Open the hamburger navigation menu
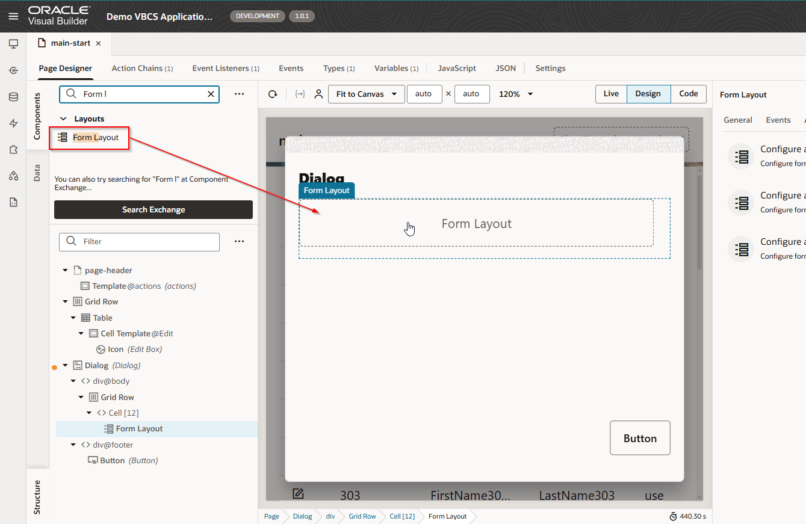This screenshot has width=806, height=524. point(13,16)
